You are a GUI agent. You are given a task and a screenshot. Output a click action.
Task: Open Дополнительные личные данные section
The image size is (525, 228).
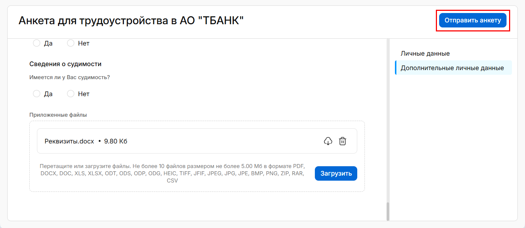[x=452, y=68]
